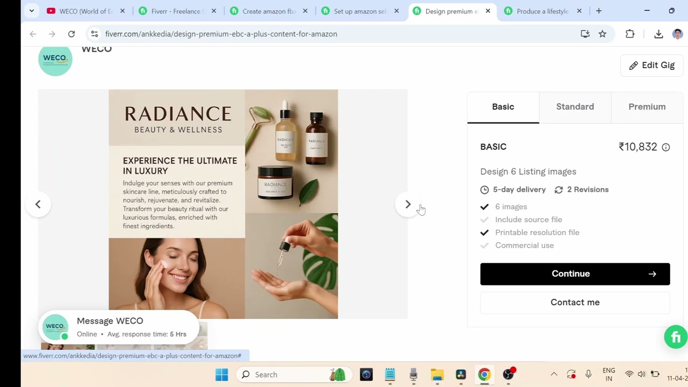
Task: Install app icon in address bar
Action: pos(585,34)
